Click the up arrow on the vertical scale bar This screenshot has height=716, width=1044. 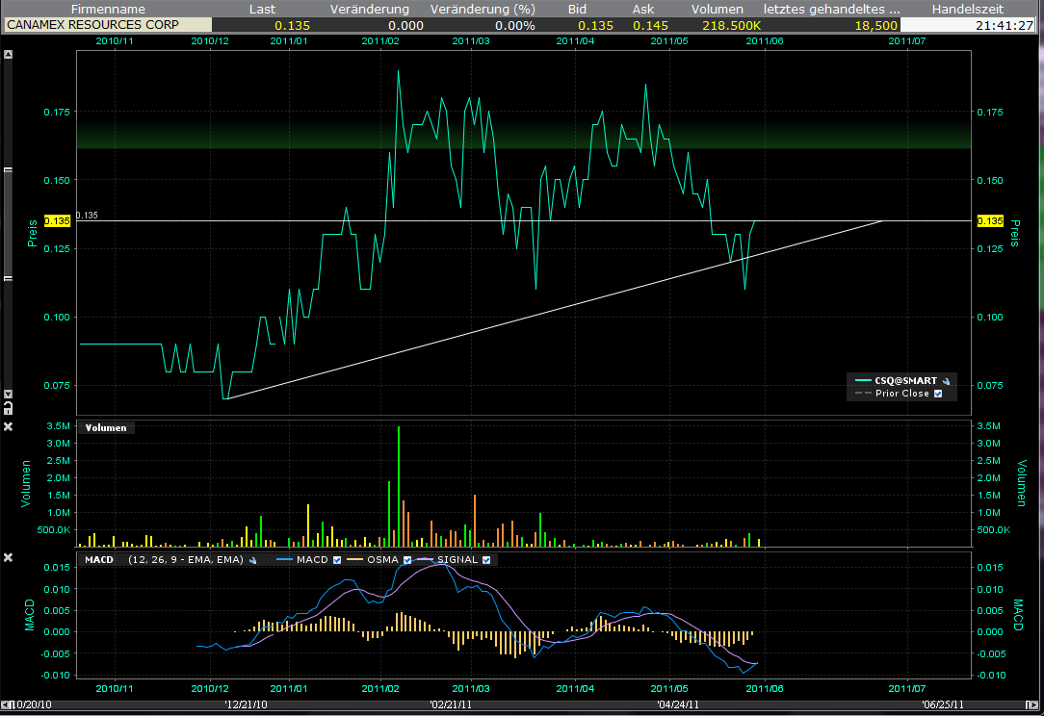(x=9, y=55)
